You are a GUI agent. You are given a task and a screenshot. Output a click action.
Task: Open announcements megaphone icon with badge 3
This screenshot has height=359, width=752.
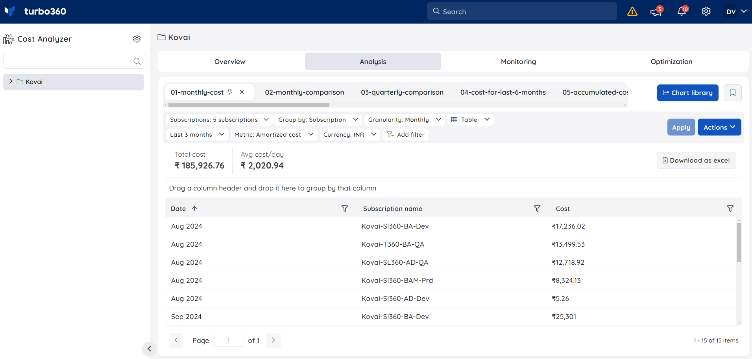coord(656,11)
